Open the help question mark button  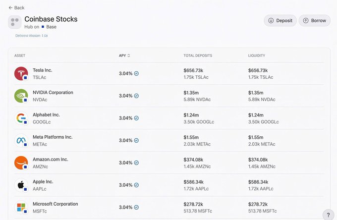tap(328, 215)
